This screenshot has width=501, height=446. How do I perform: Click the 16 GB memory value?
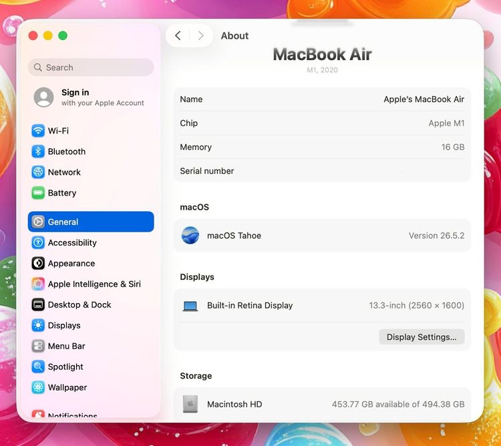point(453,147)
